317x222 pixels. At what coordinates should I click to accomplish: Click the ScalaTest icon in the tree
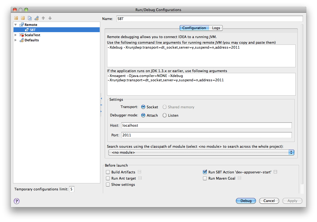pos(21,35)
